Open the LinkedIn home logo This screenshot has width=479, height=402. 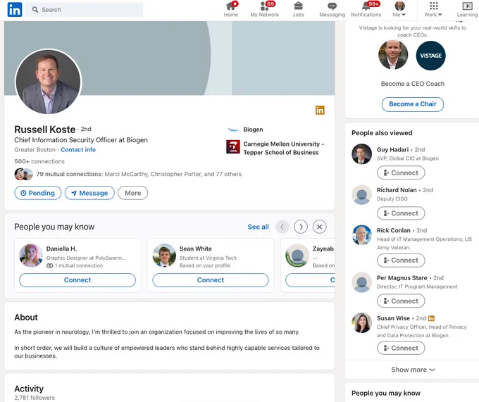pyautogui.click(x=15, y=10)
